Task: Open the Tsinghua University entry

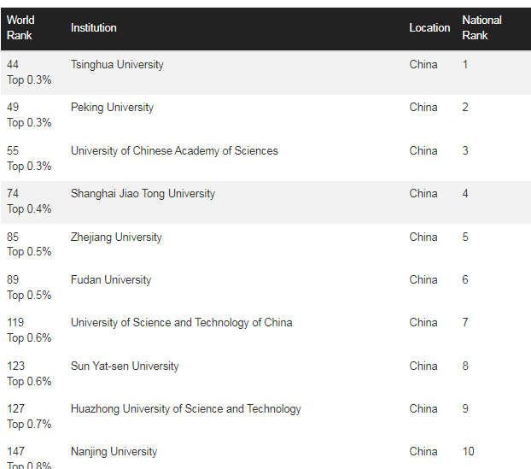Action: pos(117,65)
